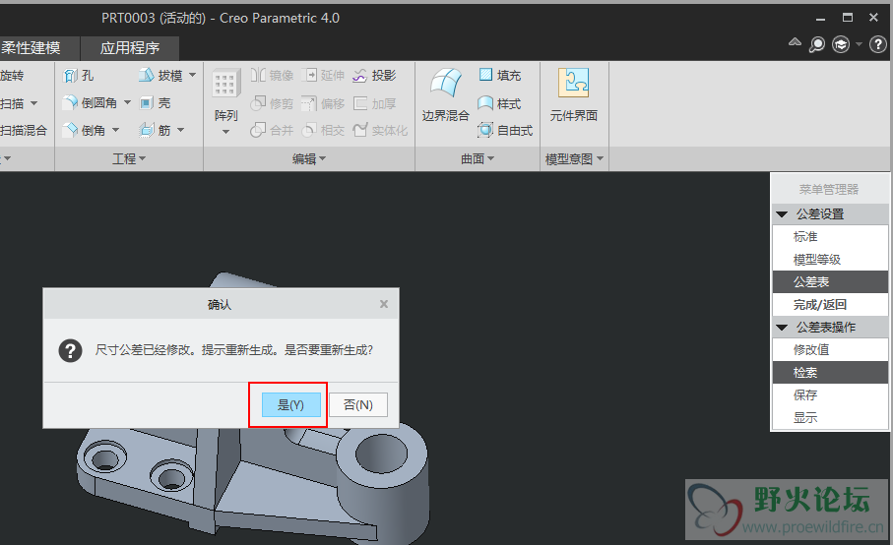The width and height of the screenshot is (893, 545).
Task: Expand the 筋 dropdown arrow
Action: pos(180,130)
